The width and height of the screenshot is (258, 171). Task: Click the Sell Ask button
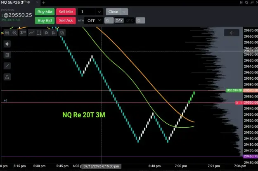(x=66, y=21)
